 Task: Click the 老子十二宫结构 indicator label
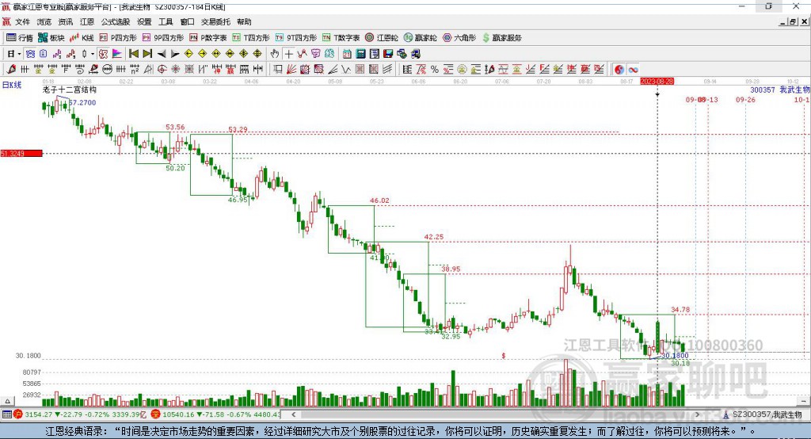pyautogui.click(x=70, y=90)
